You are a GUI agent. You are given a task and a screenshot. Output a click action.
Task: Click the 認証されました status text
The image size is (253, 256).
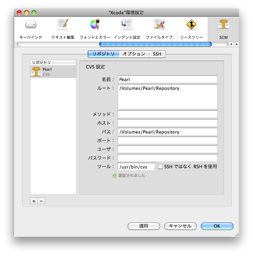click(132, 176)
